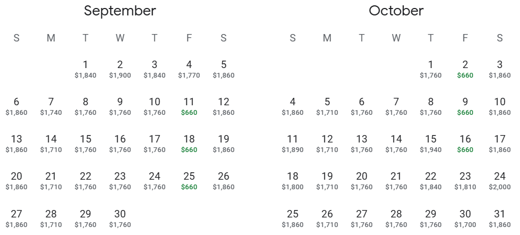Pick October 31 at $1,860
Image resolution: width=520 pixels, height=235 pixels.
pyautogui.click(x=500, y=217)
